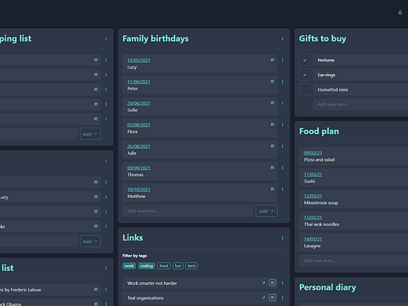Open the date link above Thai wok noodles

click(x=313, y=218)
